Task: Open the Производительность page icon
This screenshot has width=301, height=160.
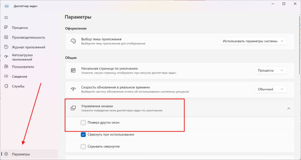Action: tap(6, 37)
